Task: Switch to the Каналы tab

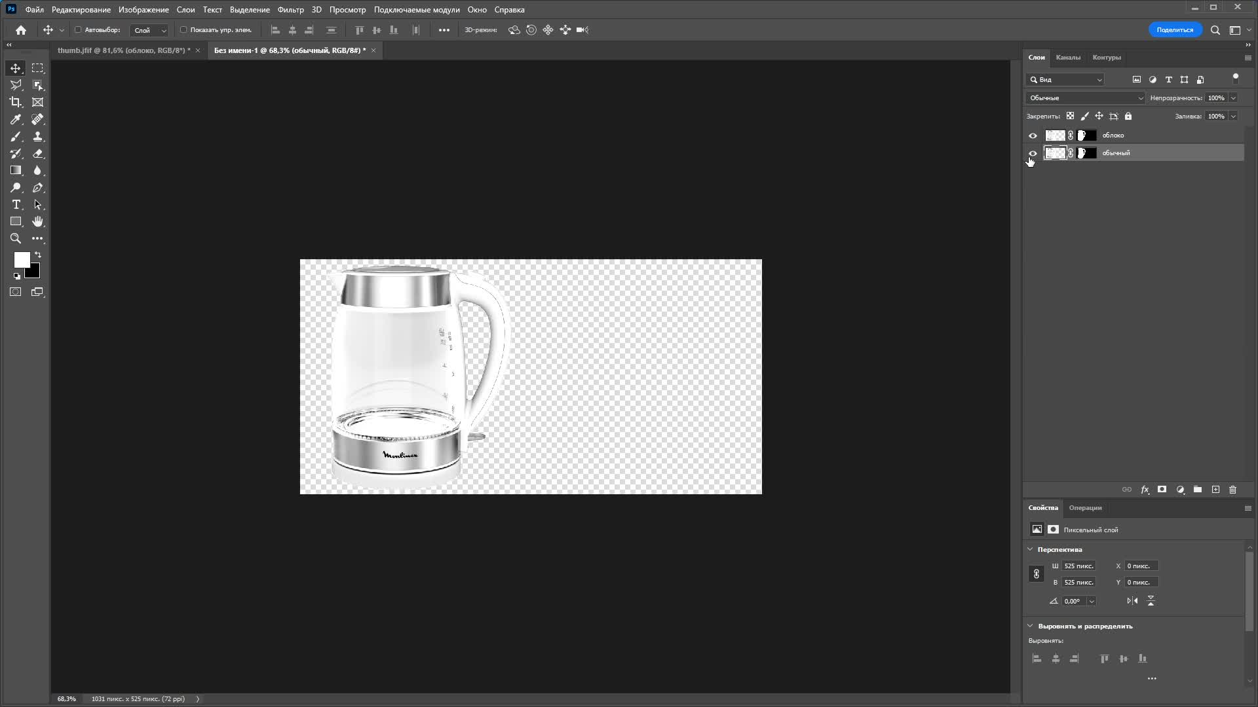Action: click(x=1067, y=58)
